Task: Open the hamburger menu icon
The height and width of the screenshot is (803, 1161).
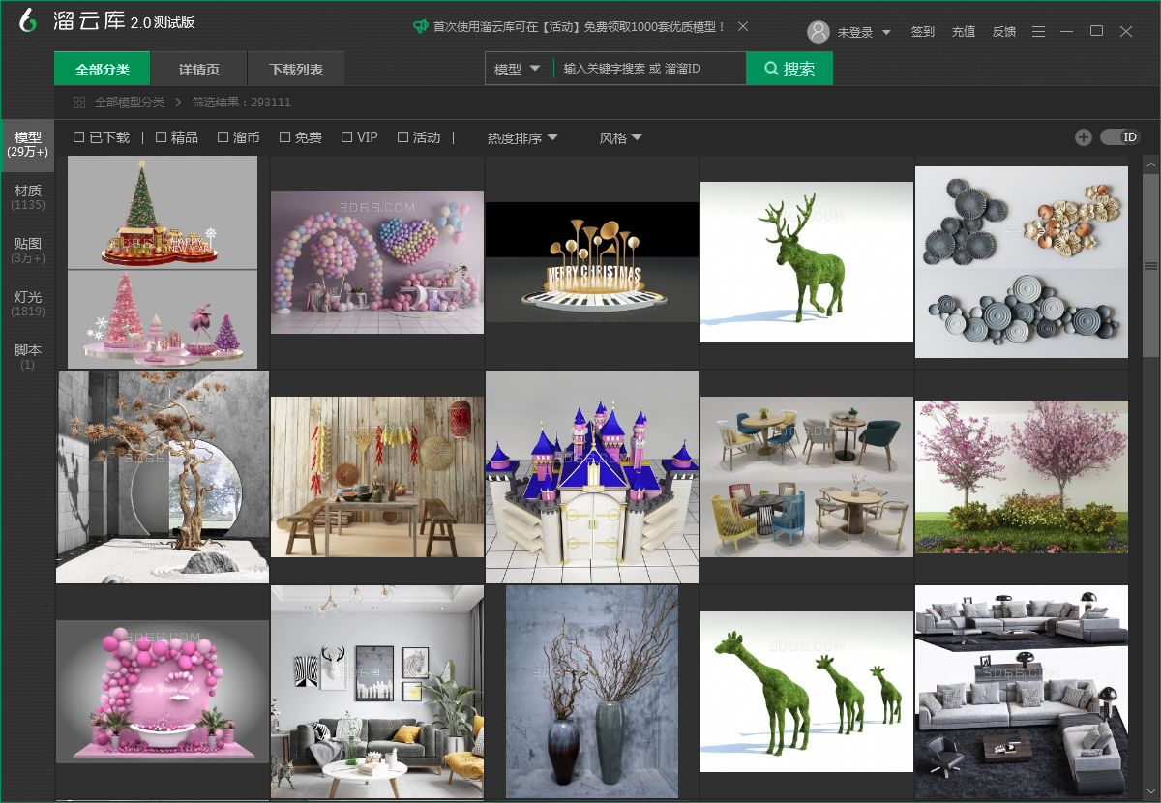Action: tap(1038, 32)
